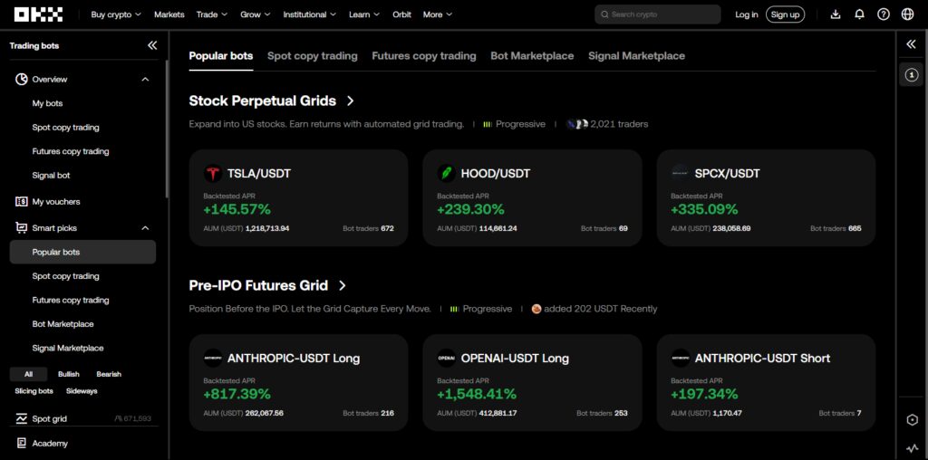Screen dimensions: 928x460
Task: Click the ANTHROPIC-USDT Long logo icon
Action: tap(212, 359)
